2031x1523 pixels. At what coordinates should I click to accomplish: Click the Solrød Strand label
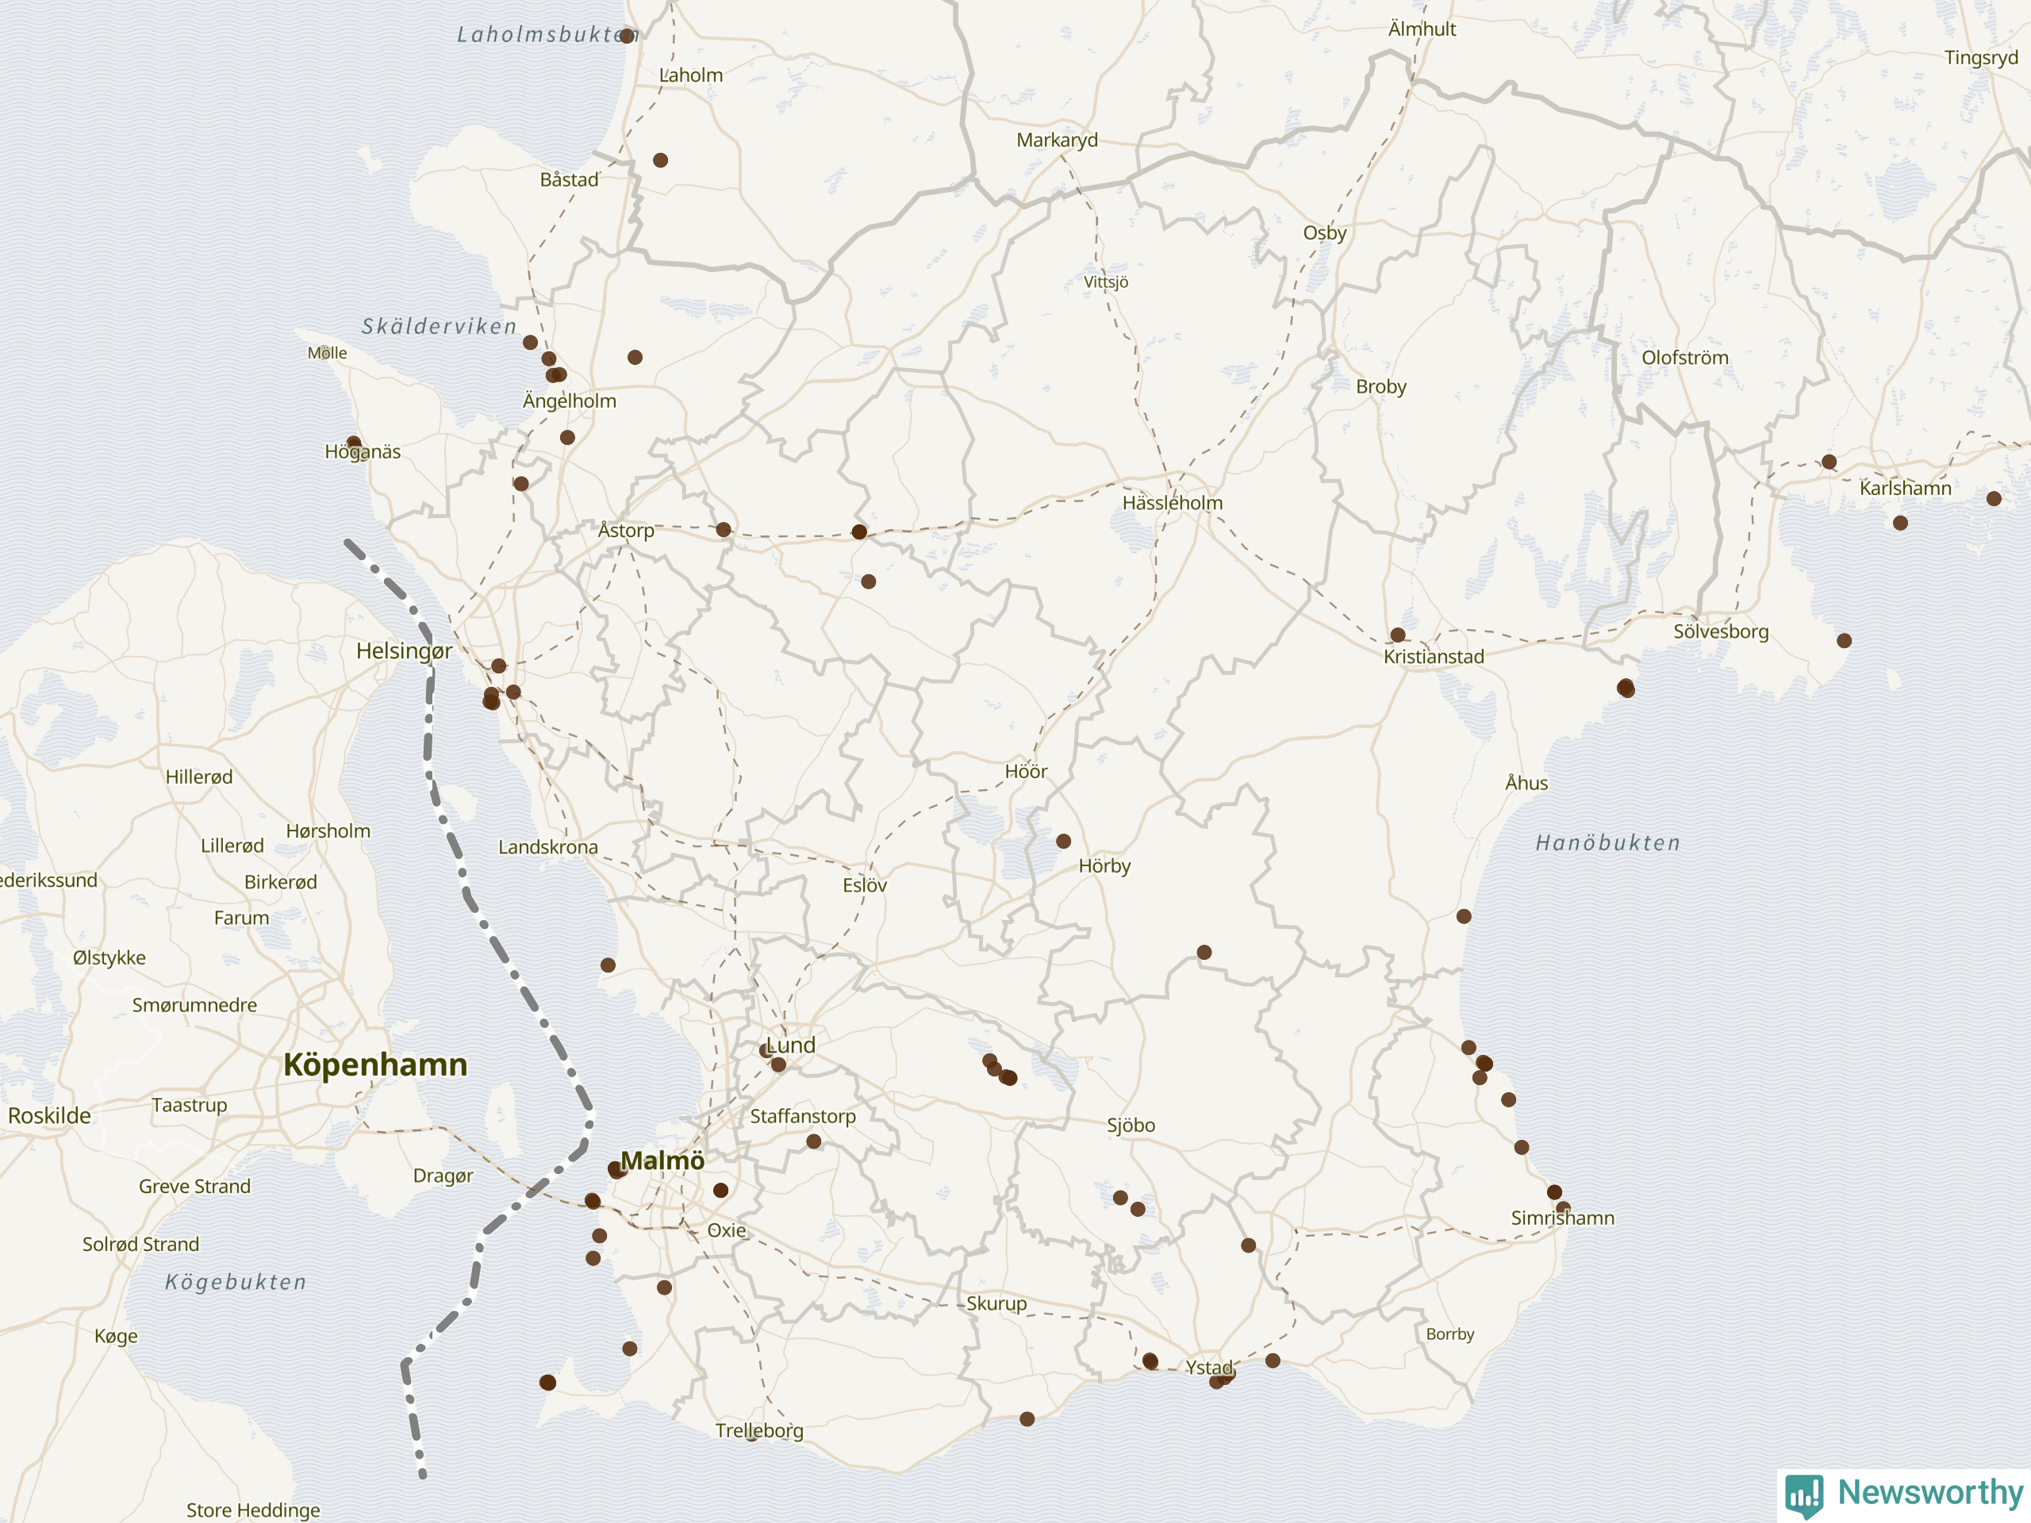(x=140, y=1244)
